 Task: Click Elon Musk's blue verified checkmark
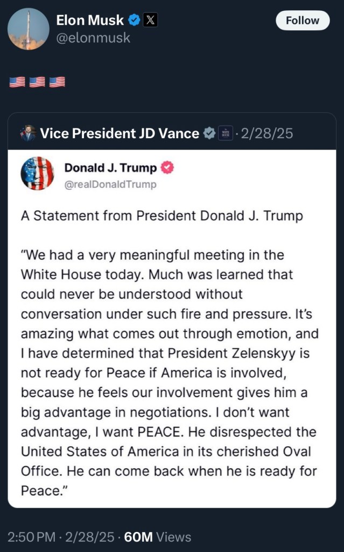tap(134, 21)
